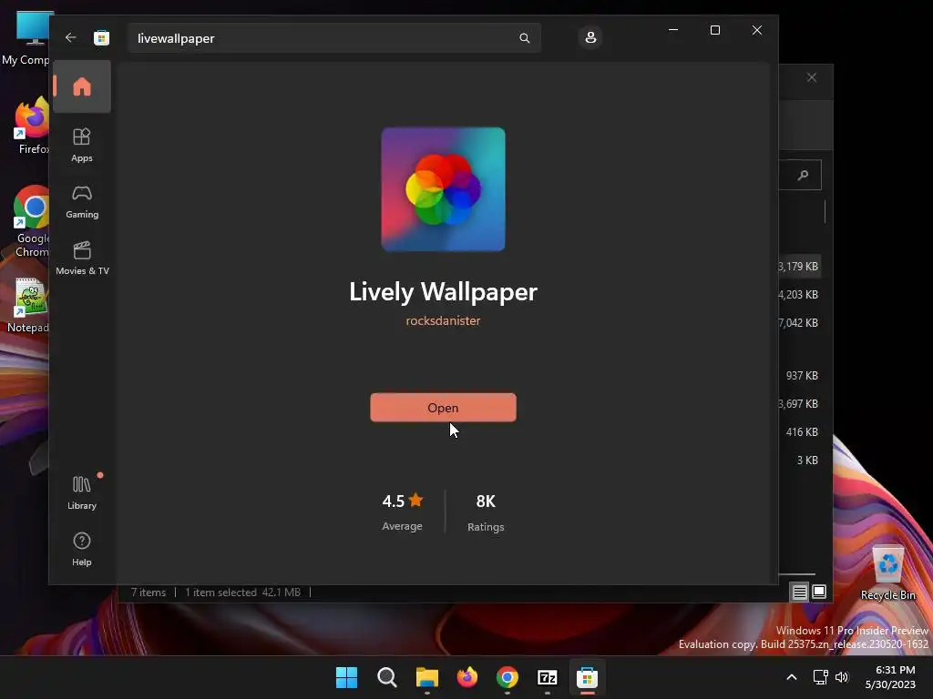The height and width of the screenshot is (699, 933).
Task: Open the account profile icon
Action: [590, 37]
